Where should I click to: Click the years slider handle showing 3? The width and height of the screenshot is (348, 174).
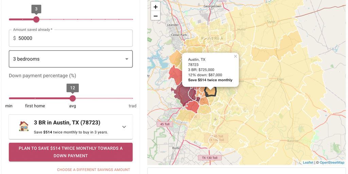pos(36,19)
